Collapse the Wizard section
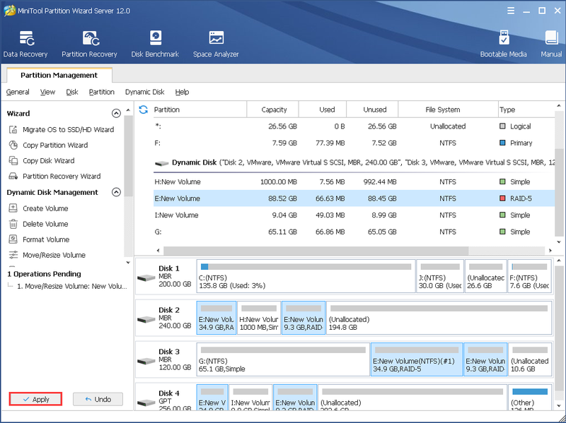 116,114
